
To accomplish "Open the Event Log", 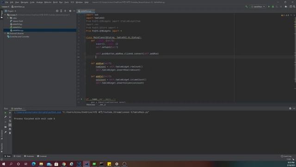I will point(286,156).
